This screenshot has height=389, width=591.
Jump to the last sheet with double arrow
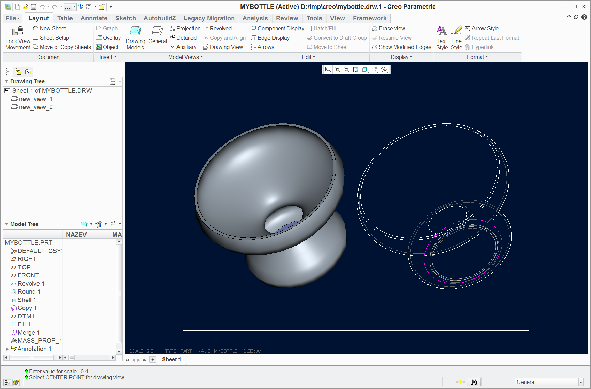pos(144,360)
